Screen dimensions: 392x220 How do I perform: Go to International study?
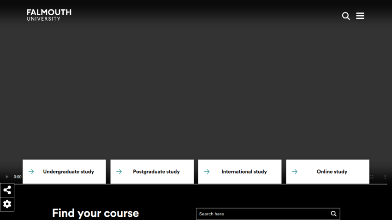(x=240, y=172)
